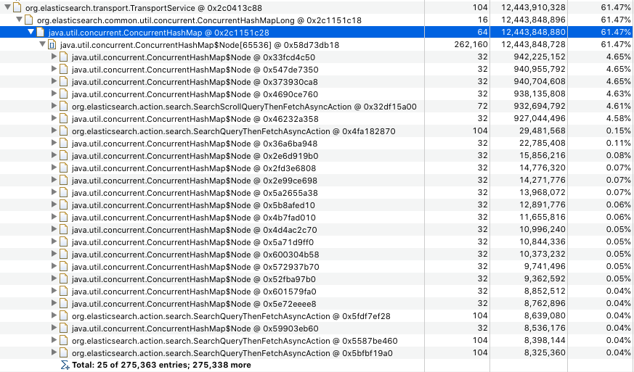This screenshot has width=634, height=372.
Task: Click retained heap value 8,852,512
Action: pos(545,291)
